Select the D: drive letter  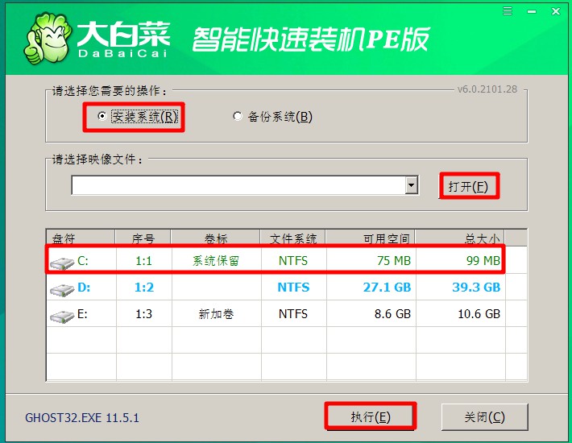[x=84, y=288]
